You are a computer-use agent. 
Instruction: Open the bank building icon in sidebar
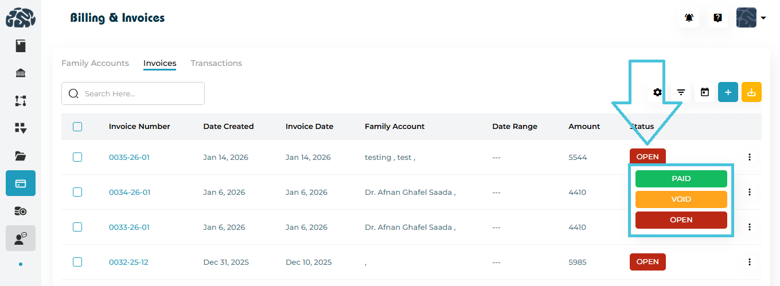21,73
